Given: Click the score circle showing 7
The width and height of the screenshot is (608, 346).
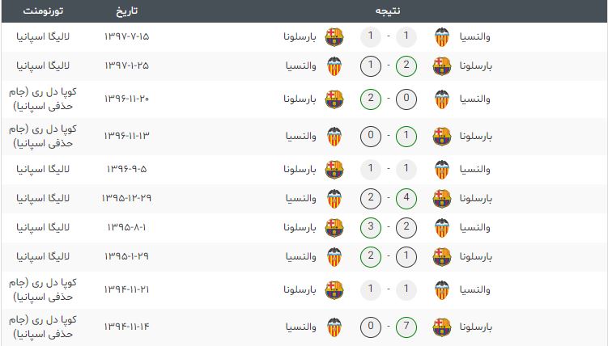Looking at the screenshot, I should pyautogui.click(x=406, y=327).
